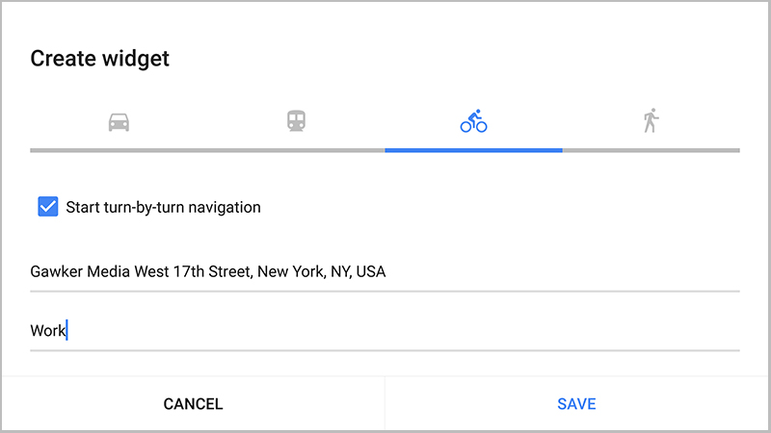Tap the gray underline below transit tab
The width and height of the screenshot is (771, 433).
[296, 150]
